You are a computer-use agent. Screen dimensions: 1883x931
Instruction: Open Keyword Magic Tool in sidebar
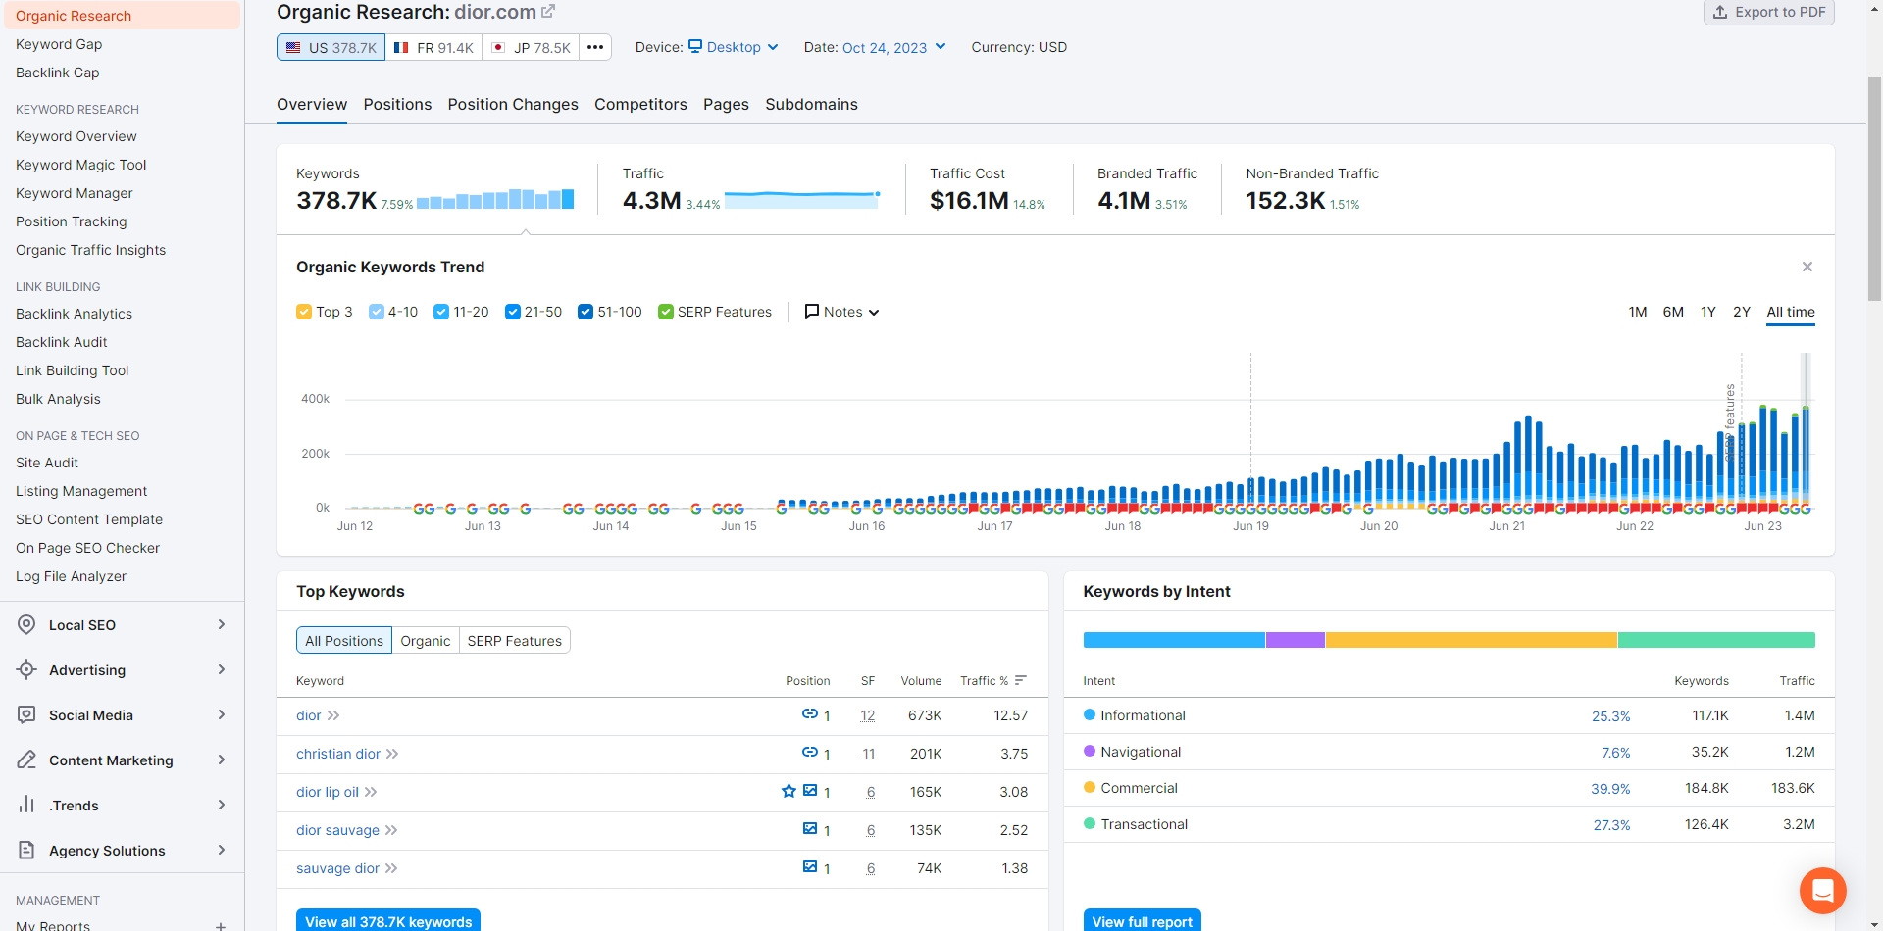(81, 165)
